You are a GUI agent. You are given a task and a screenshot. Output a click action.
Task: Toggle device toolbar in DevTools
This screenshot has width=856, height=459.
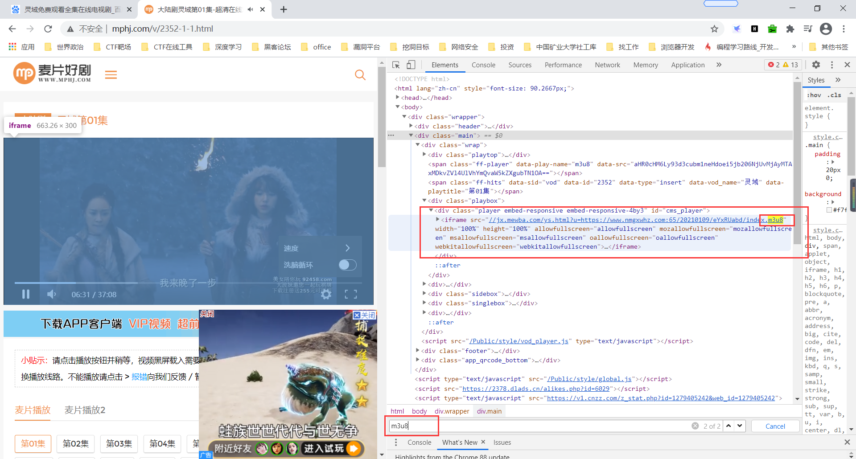pos(411,65)
